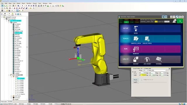The image size is (187, 105).
Task: Collapse the Robot Controllers tree node
Action: pos(4,19)
